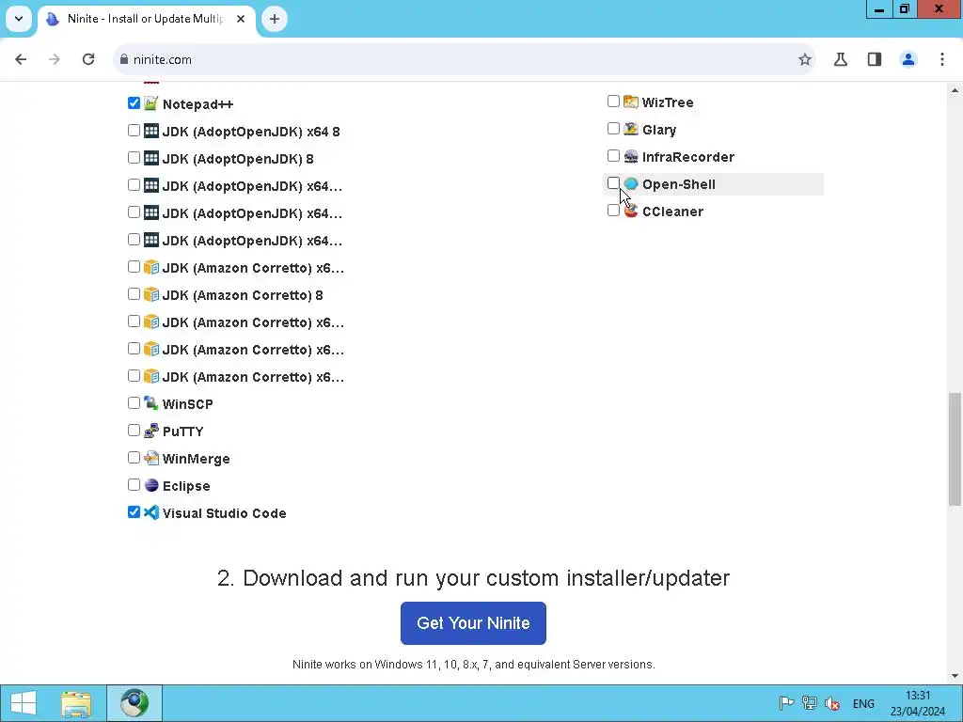Click the JDK (AdoptOpenJDK) x64 8 icon

point(151,131)
